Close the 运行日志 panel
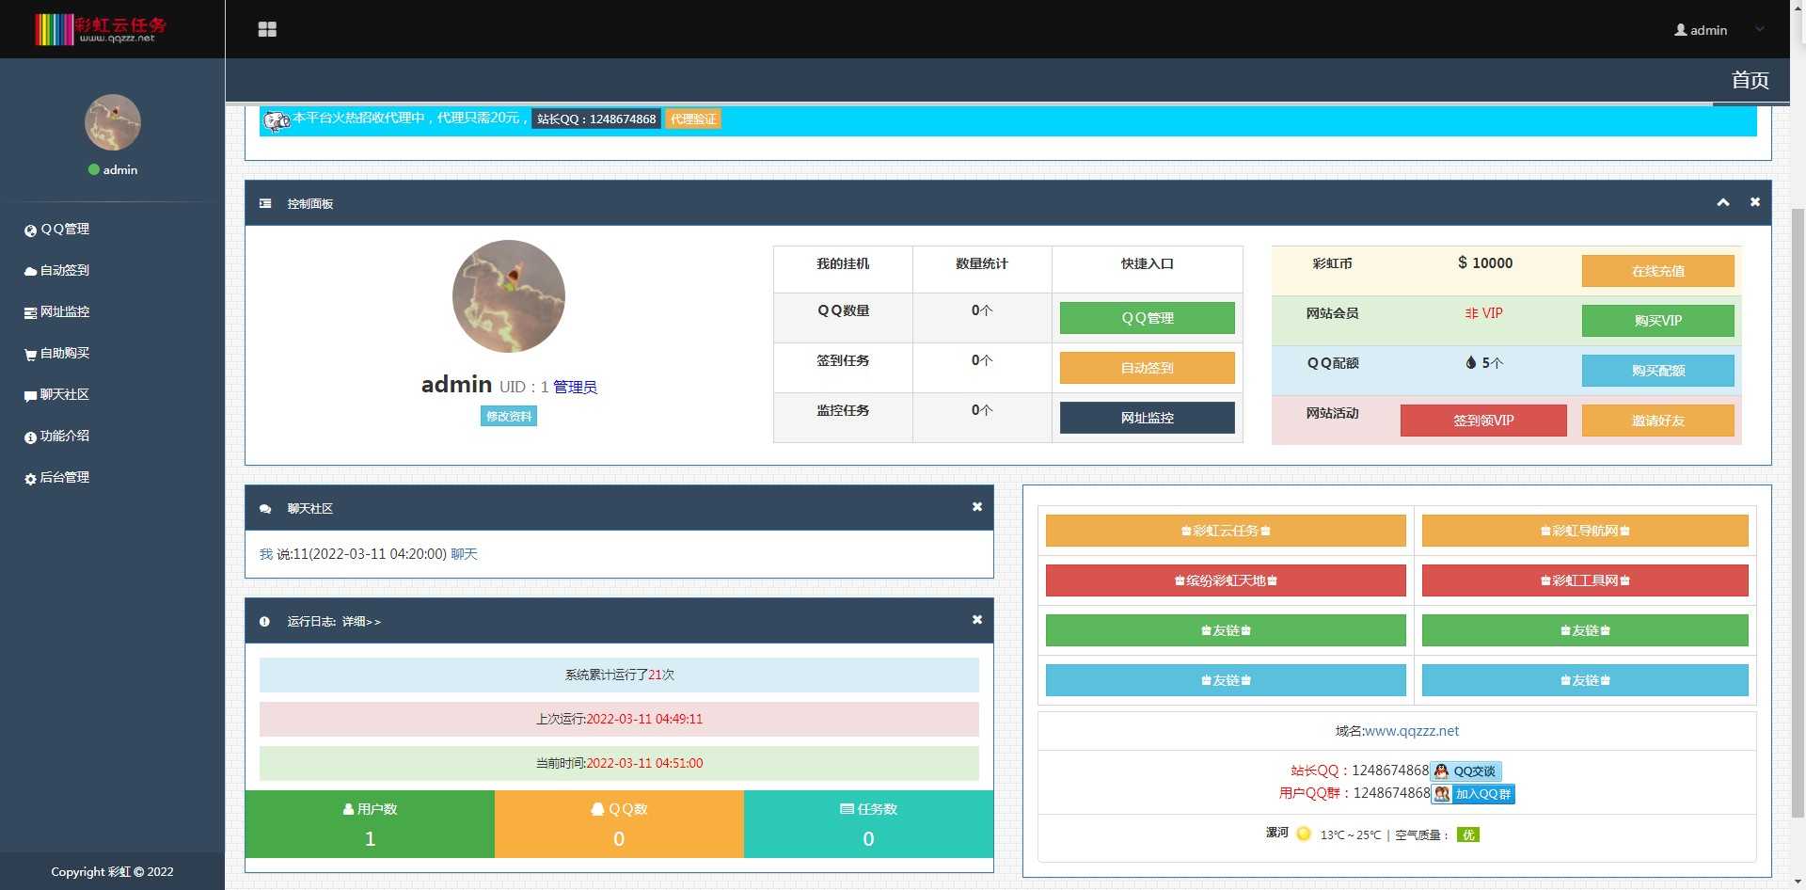Screen dimensions: 1806x890 click(x=977, y=620)
